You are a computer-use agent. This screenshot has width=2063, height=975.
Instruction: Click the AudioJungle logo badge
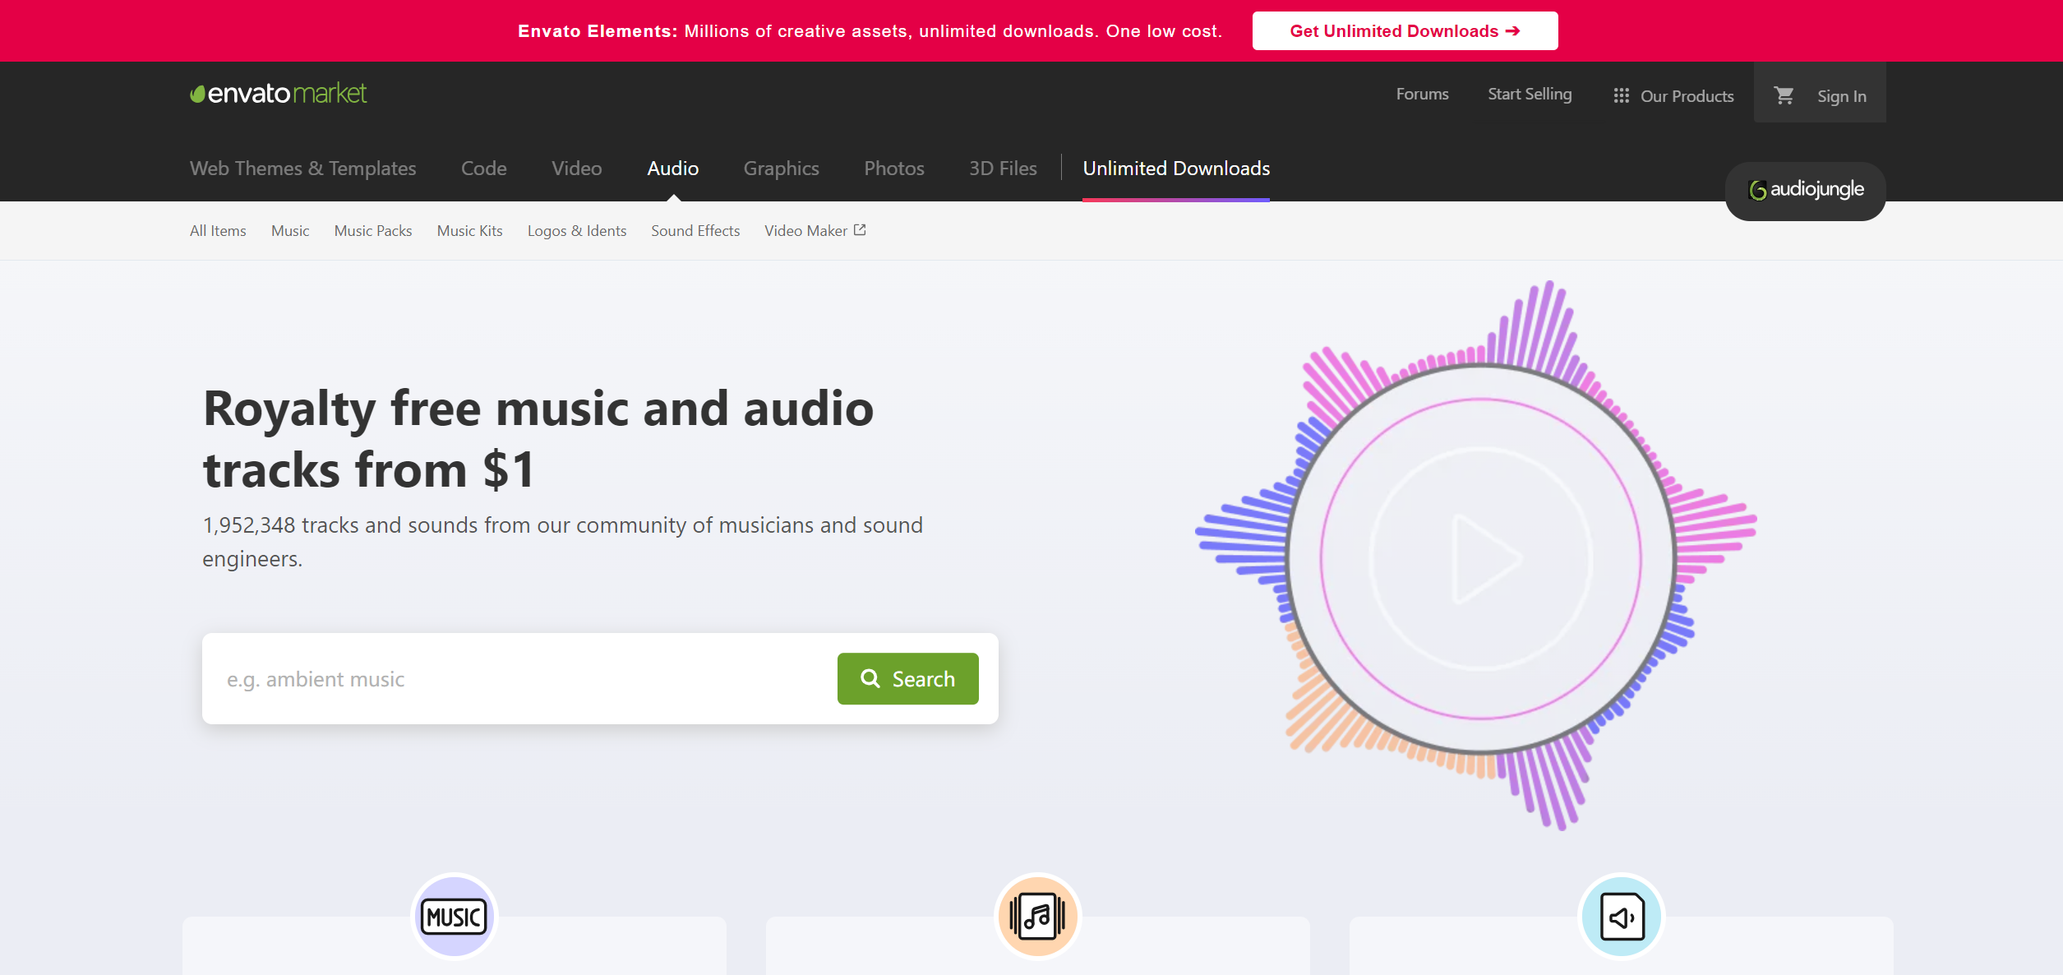coord(1804,190)
